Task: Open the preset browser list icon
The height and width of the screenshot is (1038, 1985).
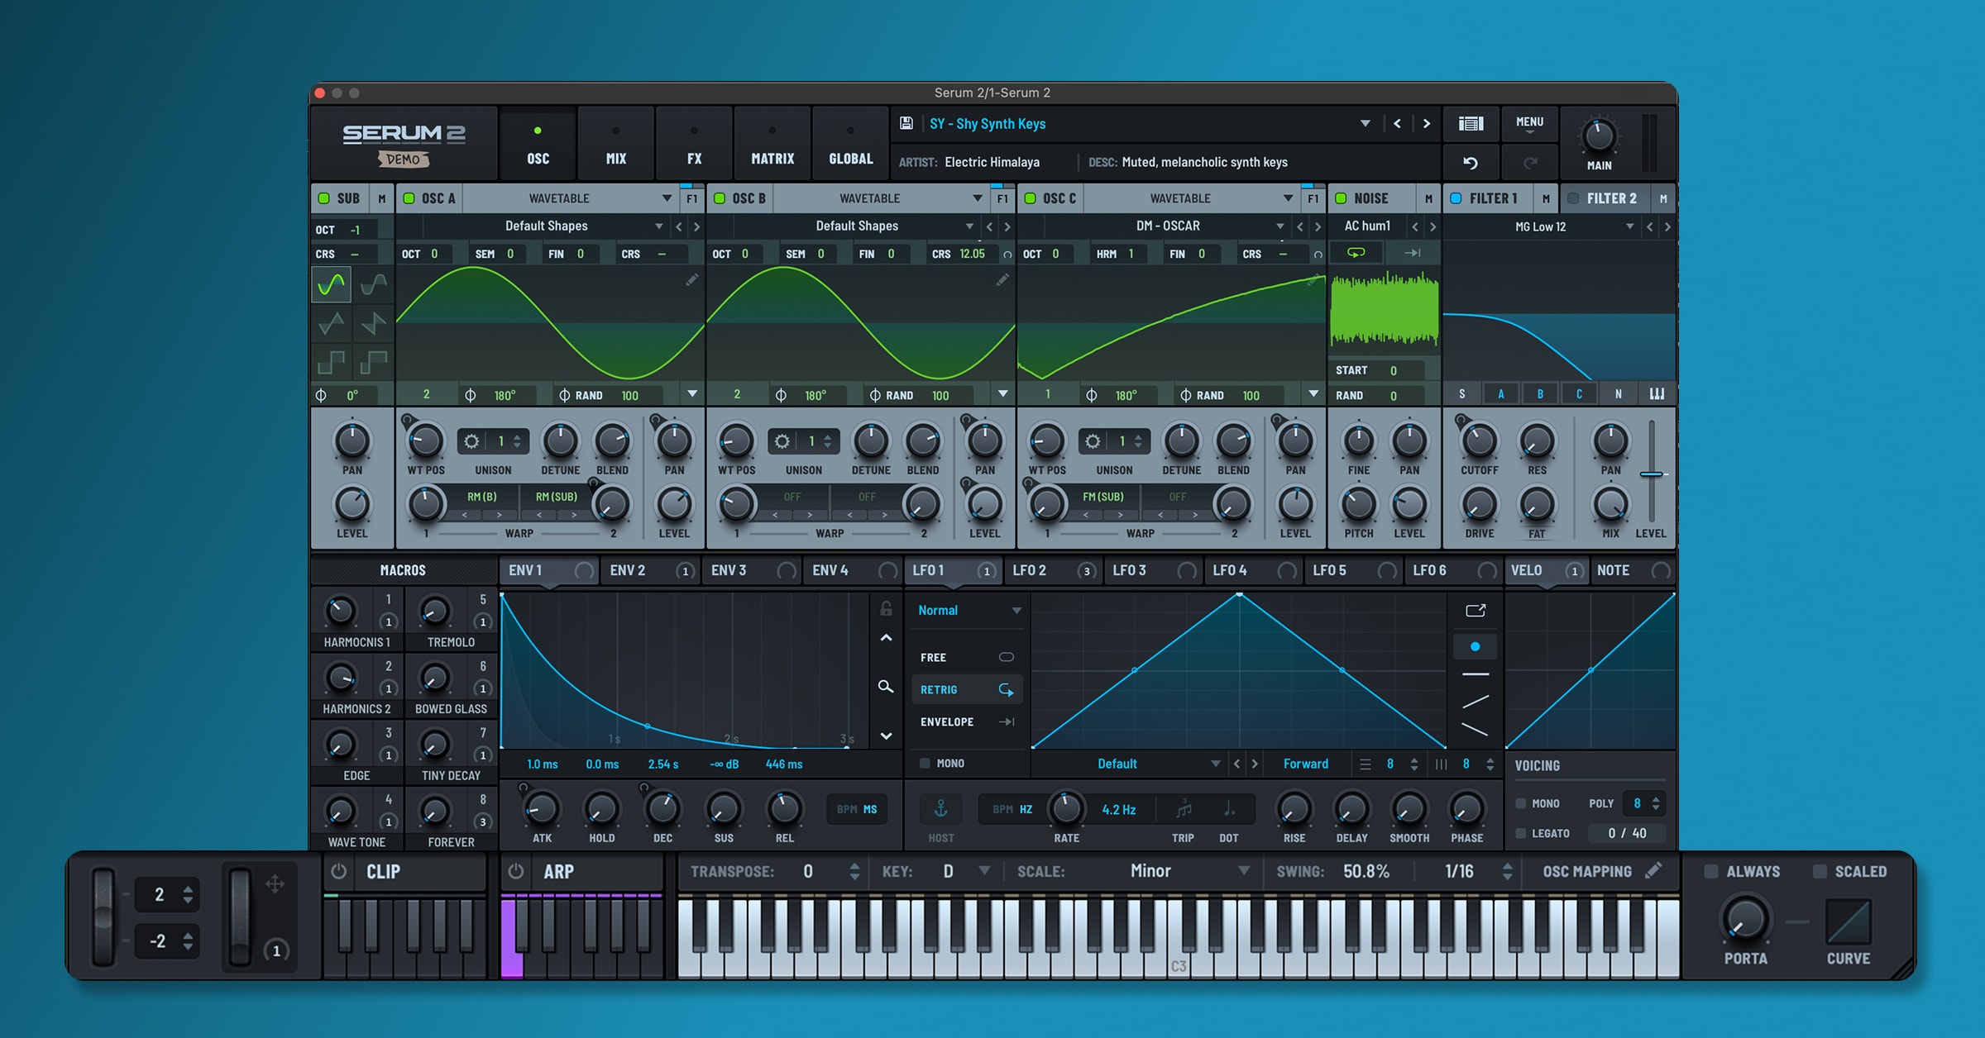Action: coord(1471,123)
